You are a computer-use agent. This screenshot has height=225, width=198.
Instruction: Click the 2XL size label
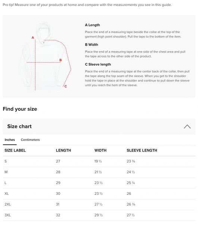(7, 204)
